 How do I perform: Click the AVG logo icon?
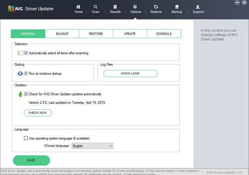(x=11, y=9)
